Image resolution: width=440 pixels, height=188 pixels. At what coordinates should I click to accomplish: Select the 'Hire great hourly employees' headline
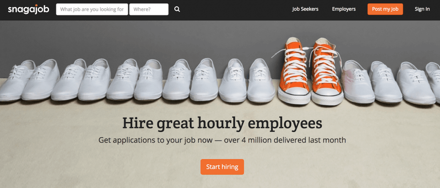point(222,124)
